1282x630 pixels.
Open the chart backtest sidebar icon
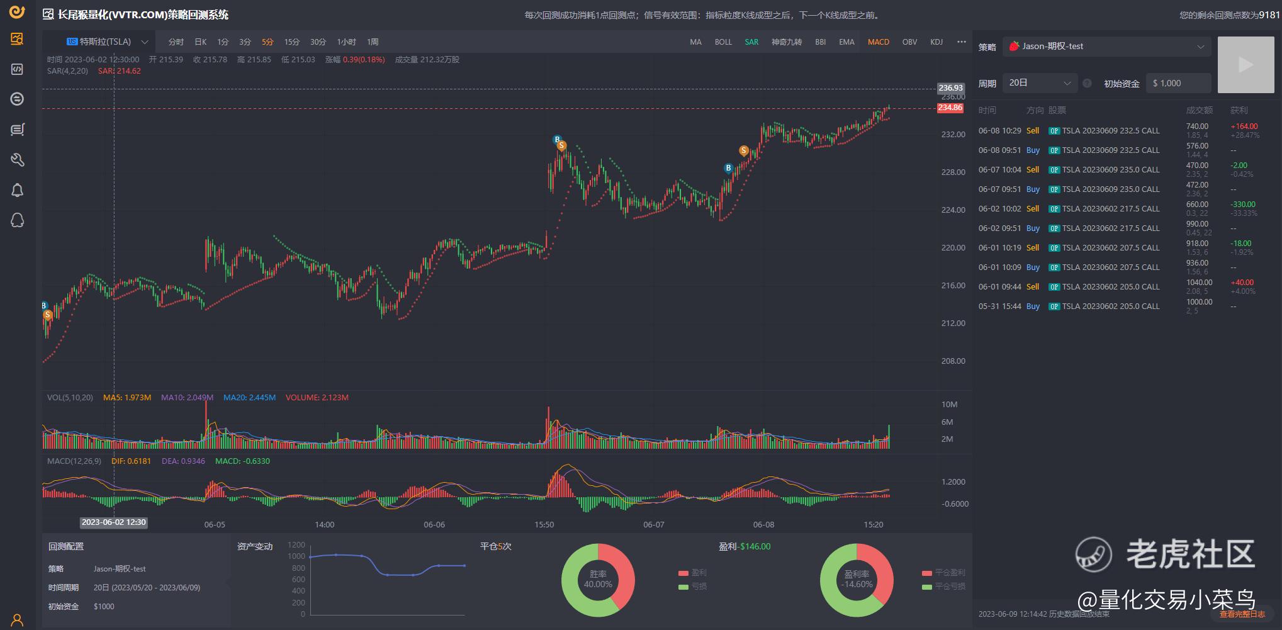tap(17, 39)
